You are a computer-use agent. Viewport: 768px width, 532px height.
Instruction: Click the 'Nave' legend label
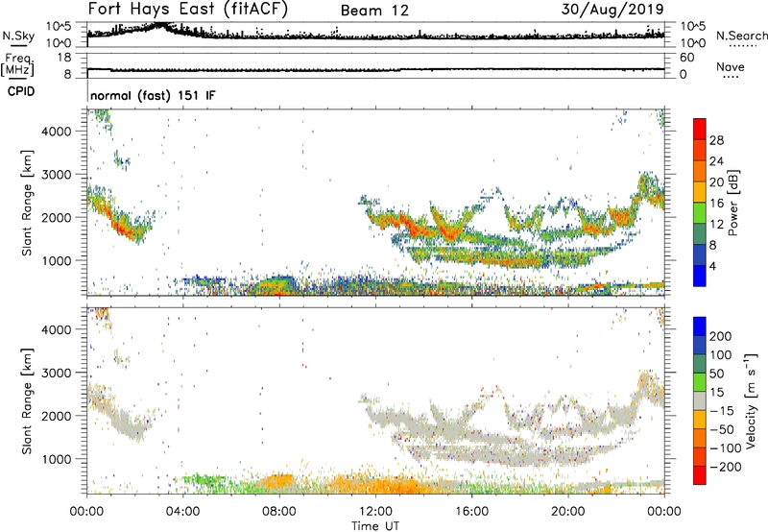[731, 66]
